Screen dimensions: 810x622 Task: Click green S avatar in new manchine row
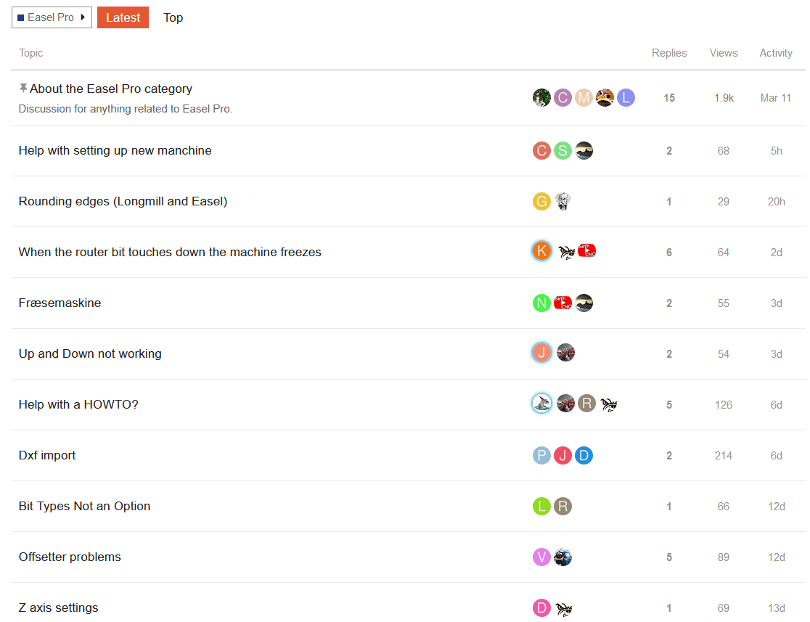click(x=562, y=150)
